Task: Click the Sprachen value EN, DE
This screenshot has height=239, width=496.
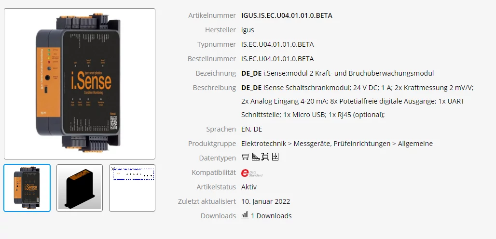Action: (x=251, y=129)
